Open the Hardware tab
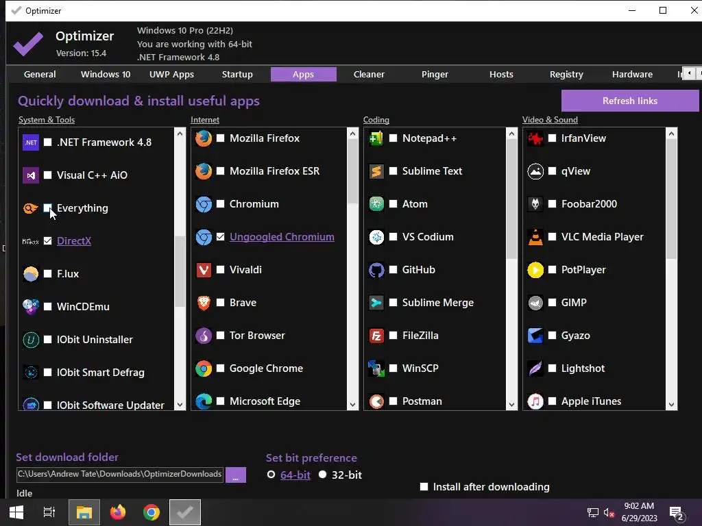 pyautogui.click(x=632, y=74)
